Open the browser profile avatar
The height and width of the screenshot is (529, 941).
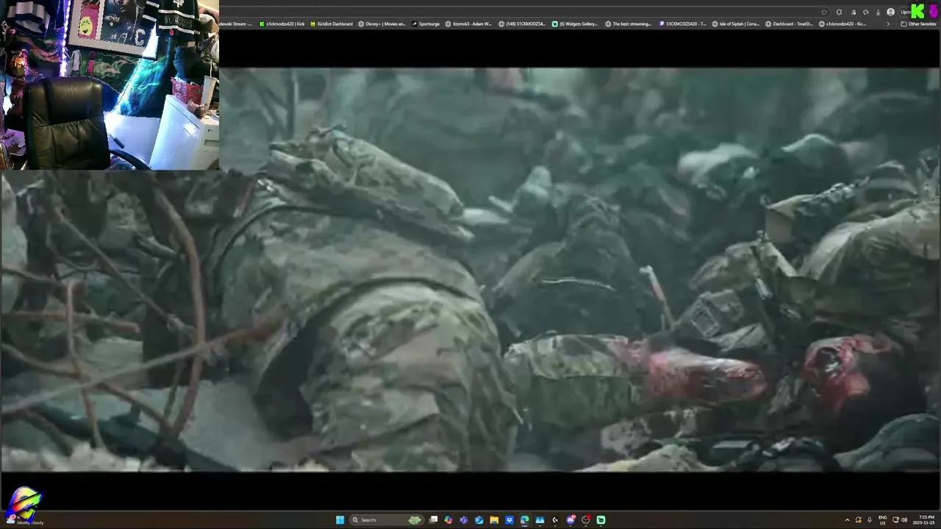click(x=891, y=12)
